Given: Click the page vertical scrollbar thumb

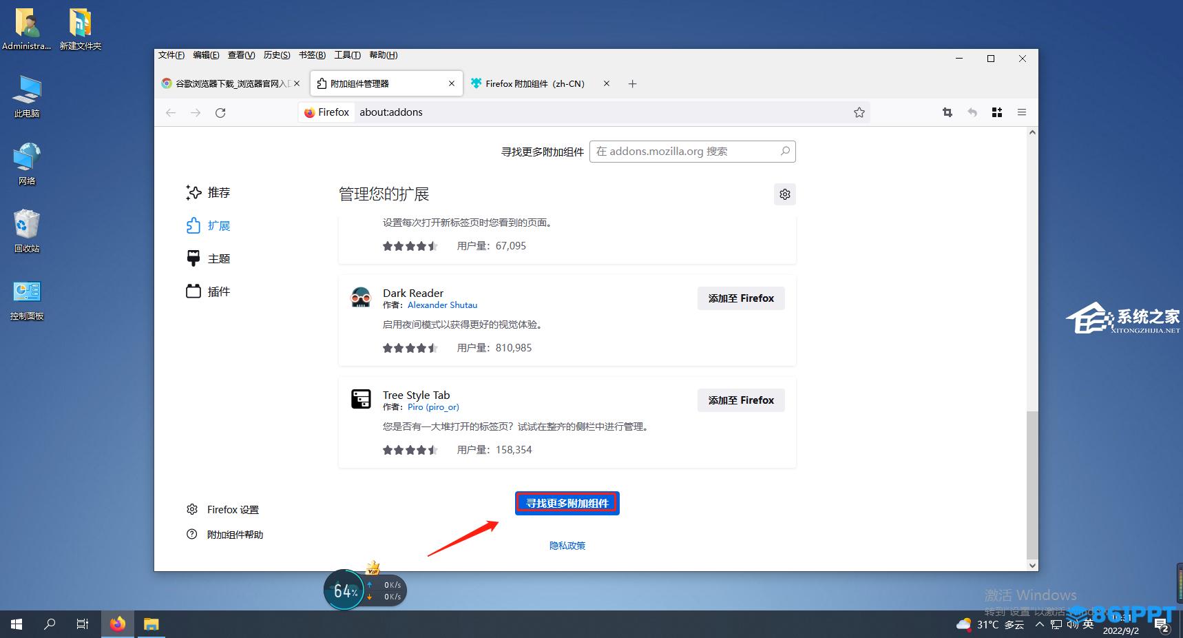Looking at the screenshot, I should click(1032, 485).
